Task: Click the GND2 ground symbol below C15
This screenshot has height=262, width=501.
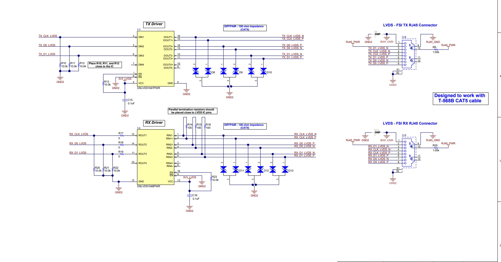Action: (125, 112)
